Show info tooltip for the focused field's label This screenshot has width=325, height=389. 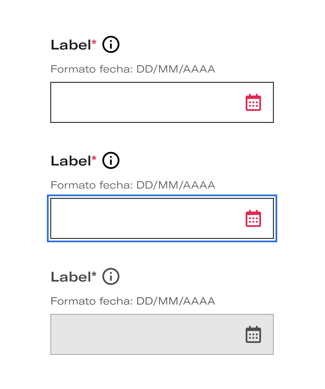click(x=111, y=160)
